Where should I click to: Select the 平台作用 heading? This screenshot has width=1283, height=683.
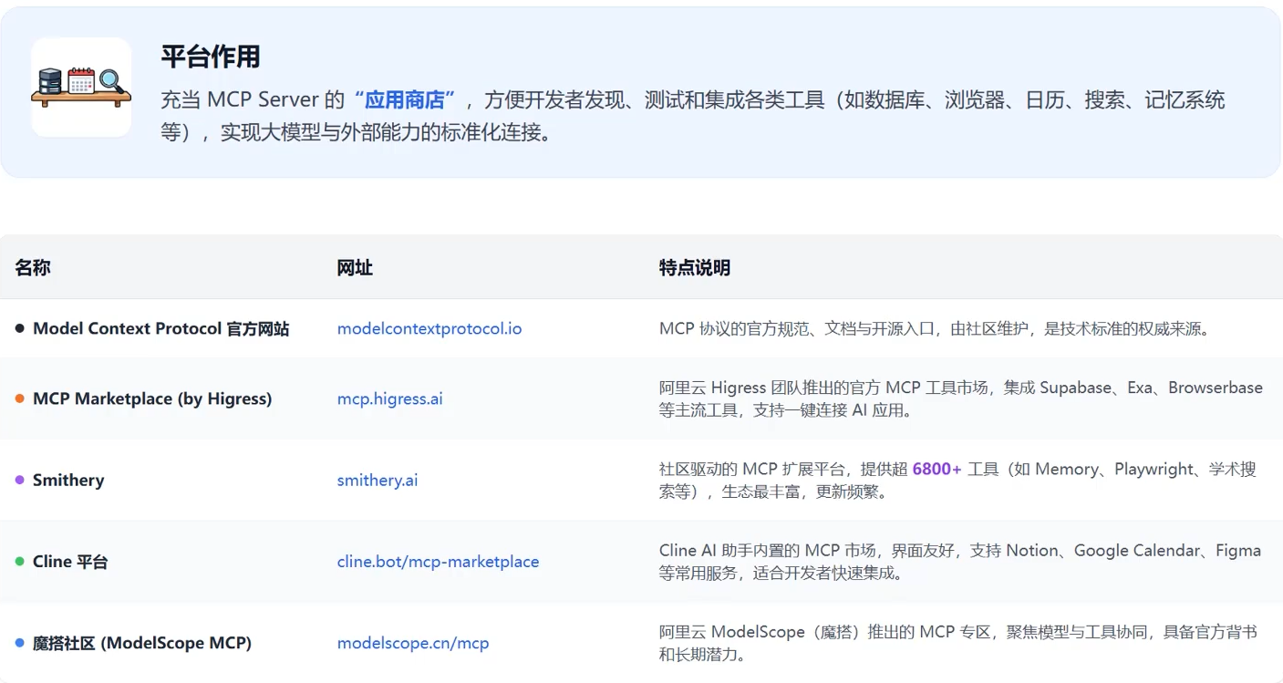[211, 57]
